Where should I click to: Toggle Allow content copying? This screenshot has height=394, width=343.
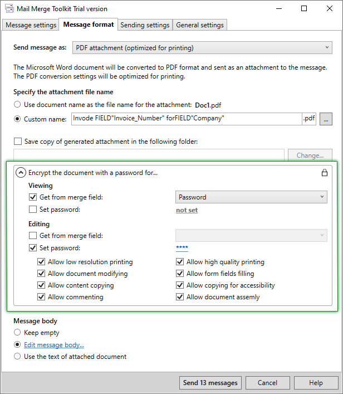41,285
